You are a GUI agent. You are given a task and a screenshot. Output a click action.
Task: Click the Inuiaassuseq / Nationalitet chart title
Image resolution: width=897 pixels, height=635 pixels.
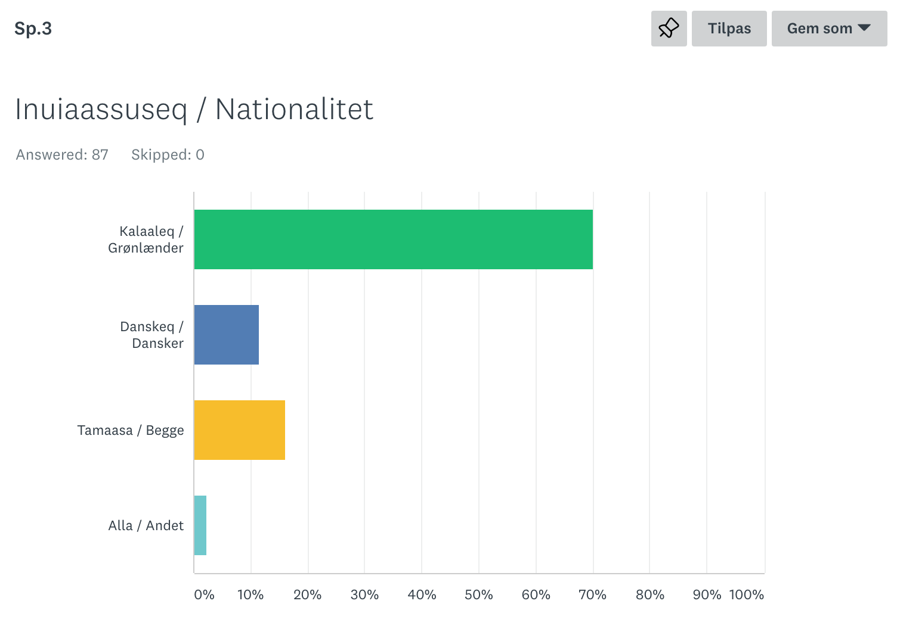(x=194, y=109)
